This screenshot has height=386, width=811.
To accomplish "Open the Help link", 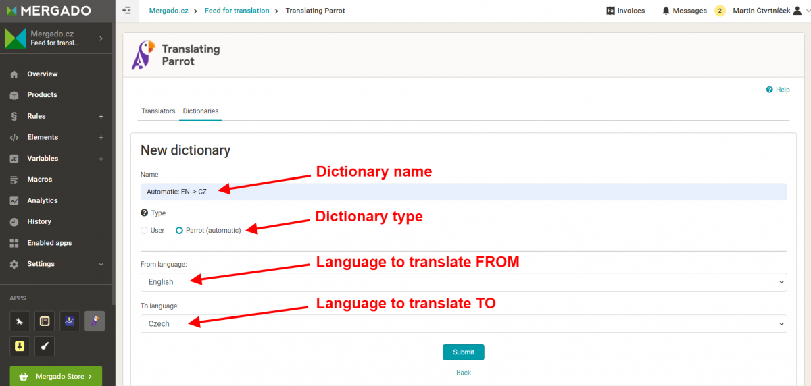I will click(778, 90).
